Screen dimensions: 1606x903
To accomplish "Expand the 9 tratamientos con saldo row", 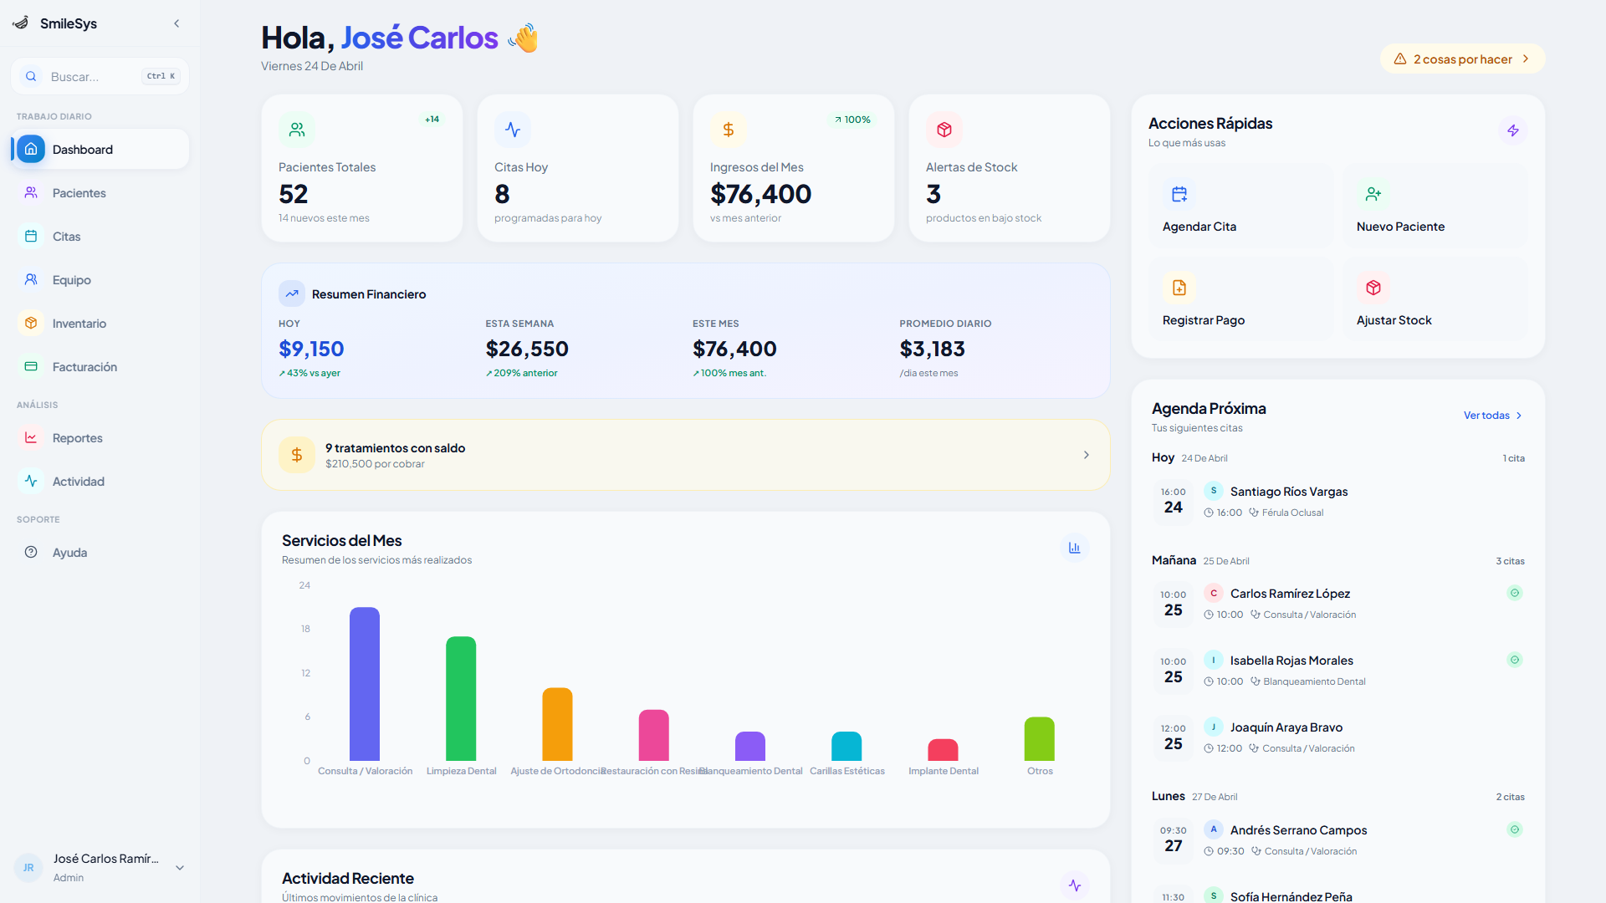I will pyautogui.click(x=1086, y=455).
